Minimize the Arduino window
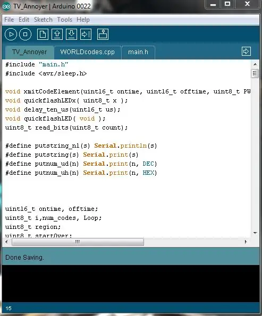The width and height of the screenshot is (262, 316). coord(213,4)
